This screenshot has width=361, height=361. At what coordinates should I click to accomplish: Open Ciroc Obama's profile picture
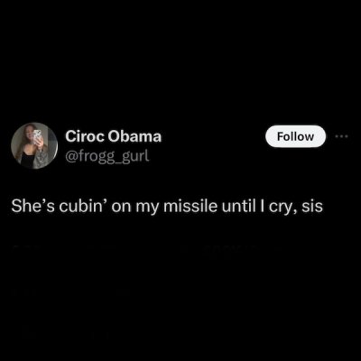coord(34,145)
